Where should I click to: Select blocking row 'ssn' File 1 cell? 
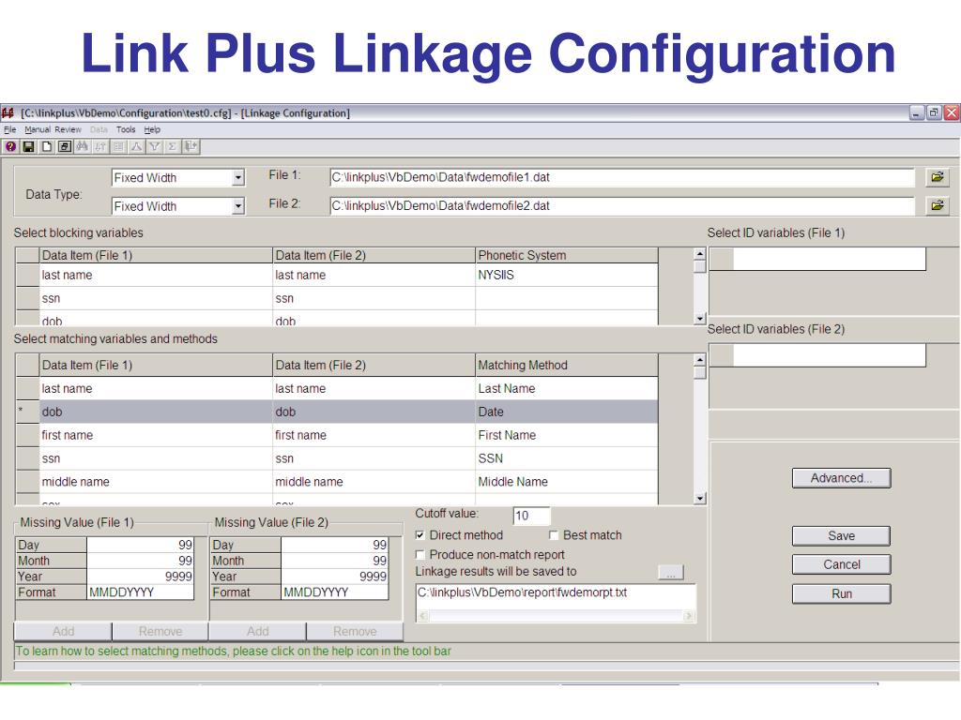coord(156,298)
